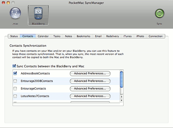Open Advanced Preferences for EntourageContacts
Image resolution: width=173 pixels, height=128 pixels.
90,88
